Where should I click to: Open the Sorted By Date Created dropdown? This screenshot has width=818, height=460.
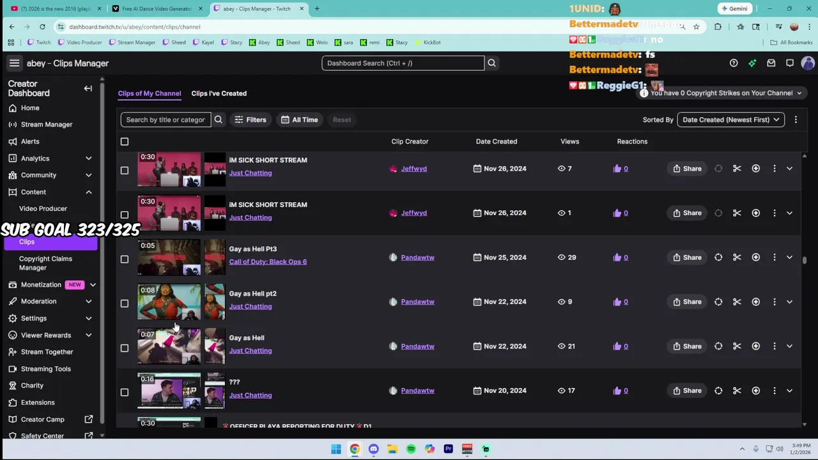point(730,119)
